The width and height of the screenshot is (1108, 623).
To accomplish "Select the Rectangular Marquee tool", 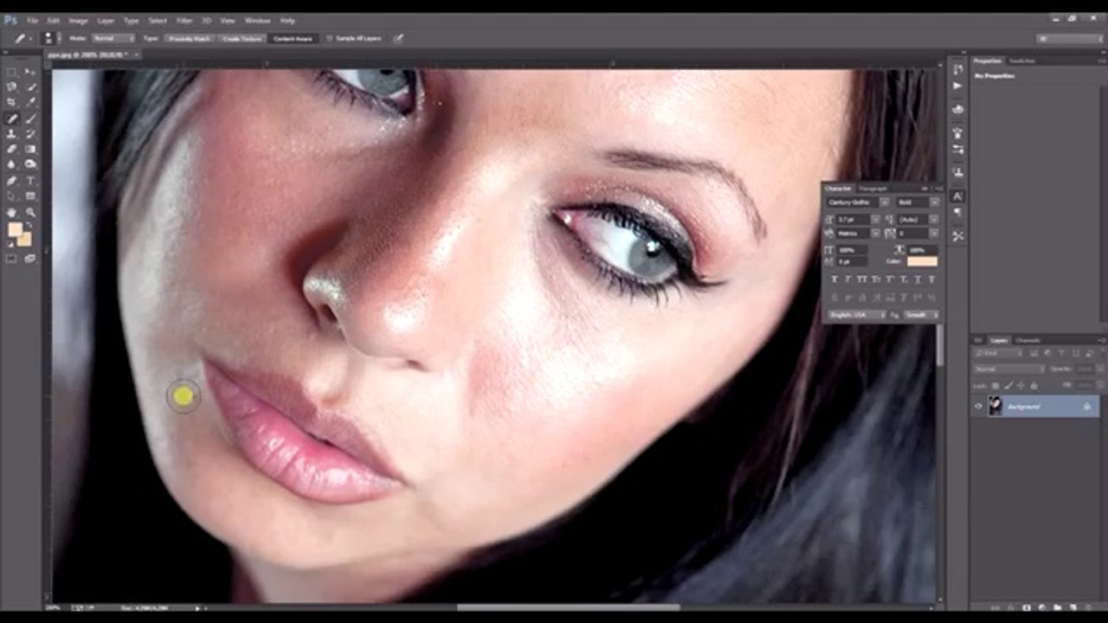I will click(x=11, y=72).
